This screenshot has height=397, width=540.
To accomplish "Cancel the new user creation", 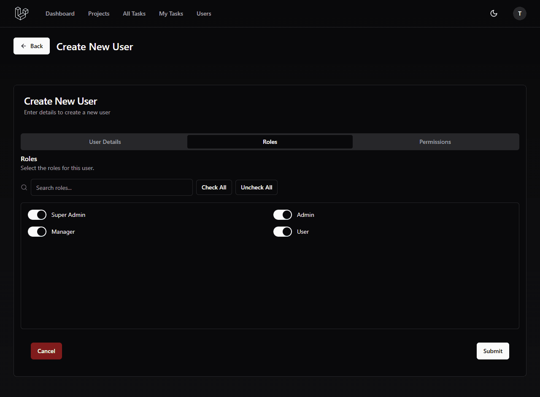I will tap(46, 351).
